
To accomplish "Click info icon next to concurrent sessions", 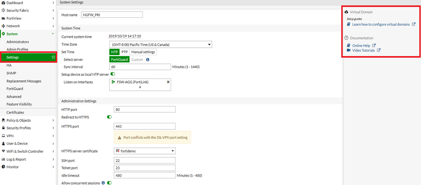I will click(x=103, y=183).
